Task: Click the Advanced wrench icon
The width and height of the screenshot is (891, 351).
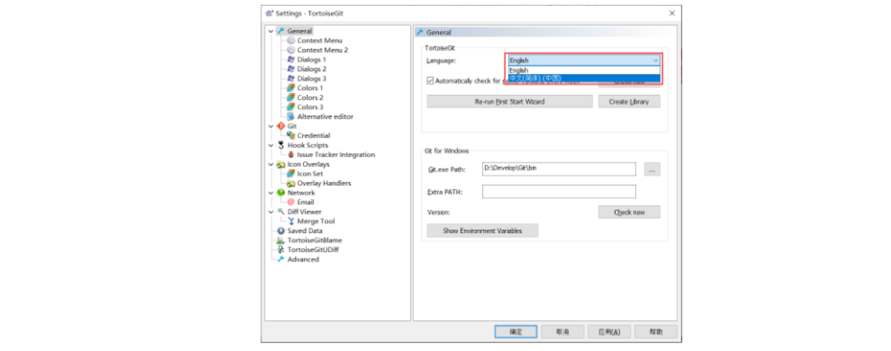Action: [x=281, y=259]
